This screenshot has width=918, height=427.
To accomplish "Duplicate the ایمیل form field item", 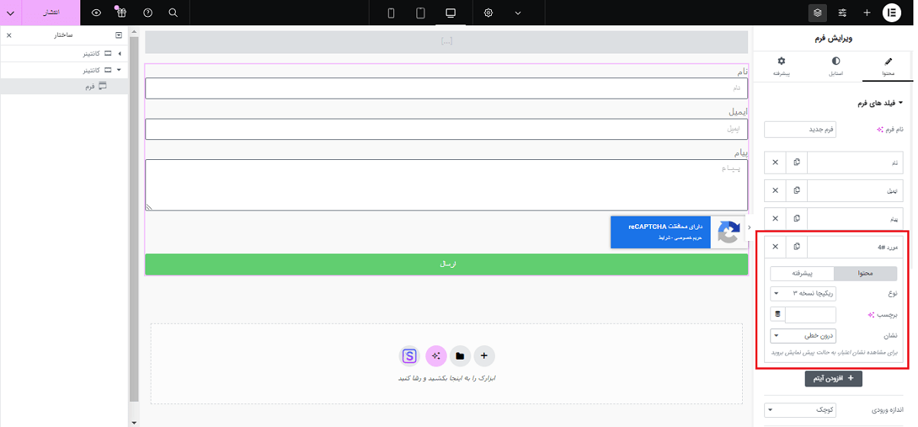I will tap(796, 191).
